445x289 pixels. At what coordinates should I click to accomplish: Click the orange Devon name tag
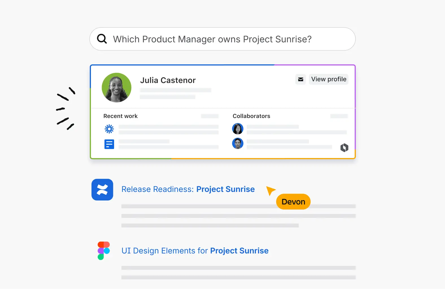point(293,202)
